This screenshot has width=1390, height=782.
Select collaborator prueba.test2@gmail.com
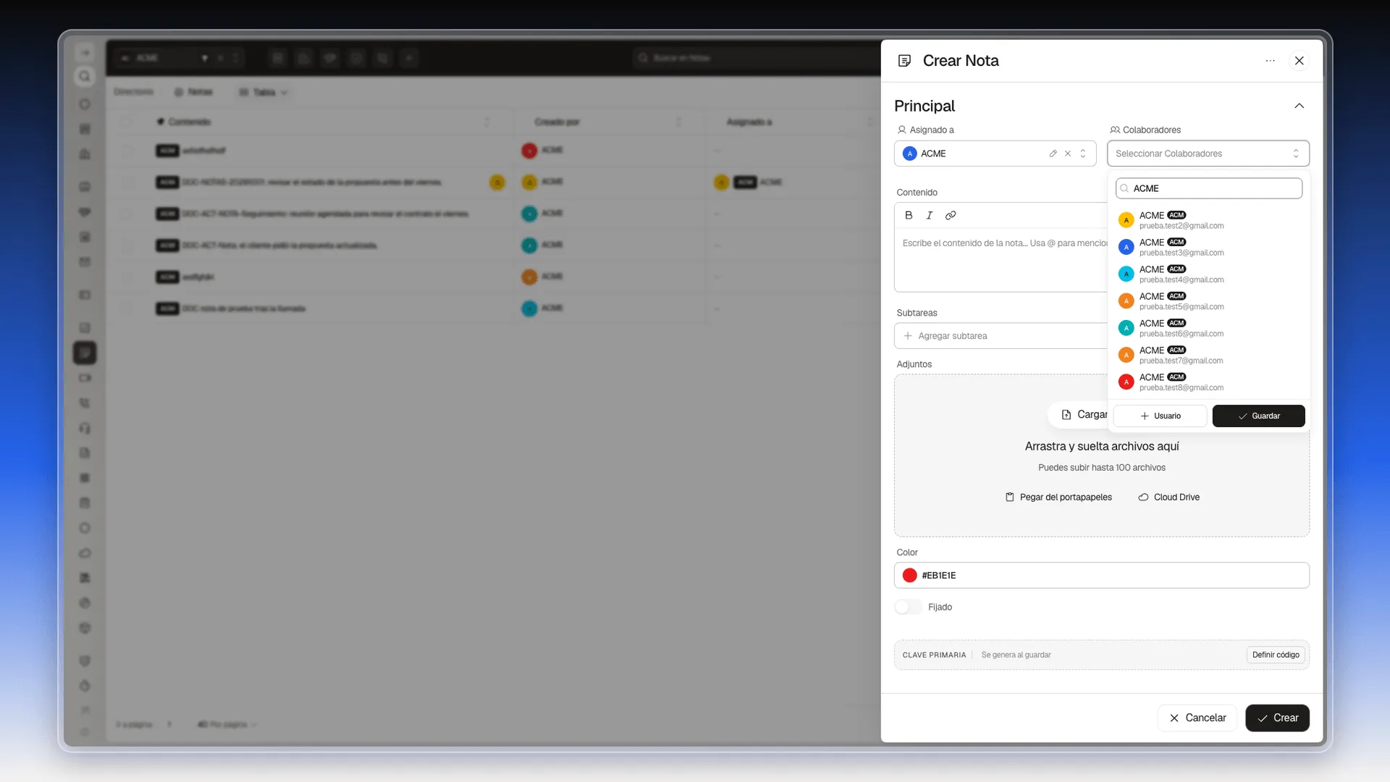coord(1209,220)
